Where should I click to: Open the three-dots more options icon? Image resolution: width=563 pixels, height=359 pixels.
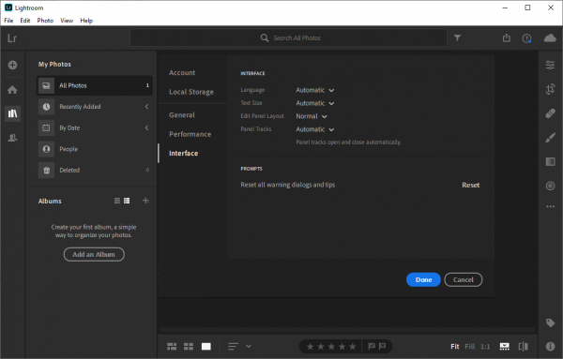[550, 206]
